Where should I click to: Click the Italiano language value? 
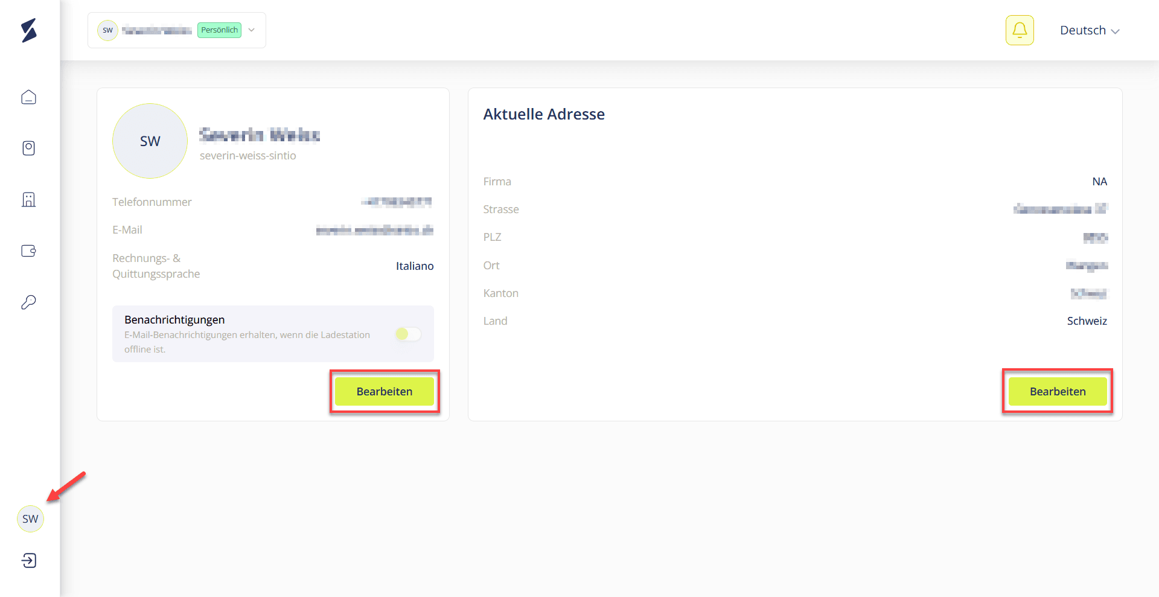[x=415, y=266]
